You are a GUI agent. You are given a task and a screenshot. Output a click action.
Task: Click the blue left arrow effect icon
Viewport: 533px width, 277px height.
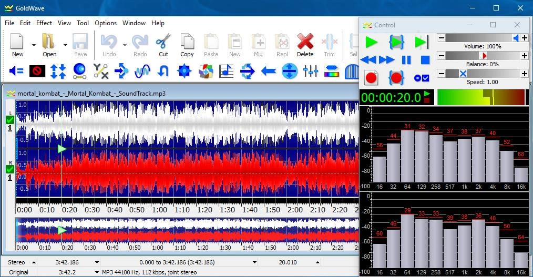pyautogui.click(x=268, y=71)
